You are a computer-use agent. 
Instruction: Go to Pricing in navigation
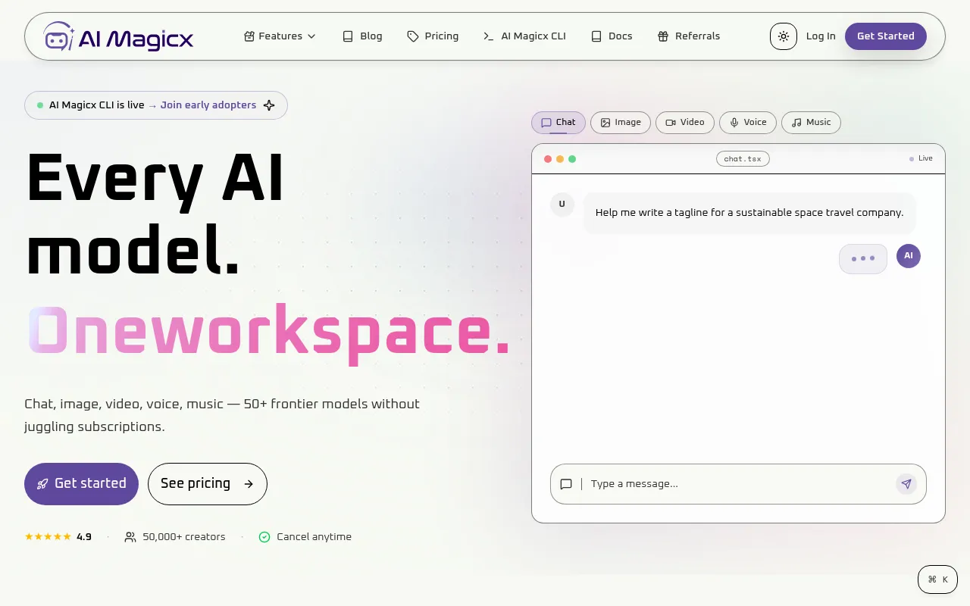(433, 36)
